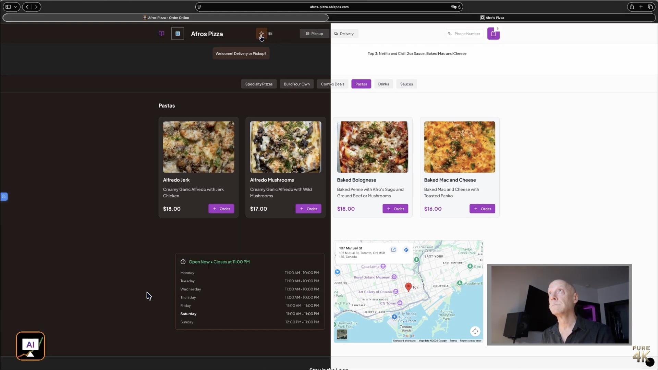
Task: View the Baked Bolognese photo
Action: click(373, 147)
